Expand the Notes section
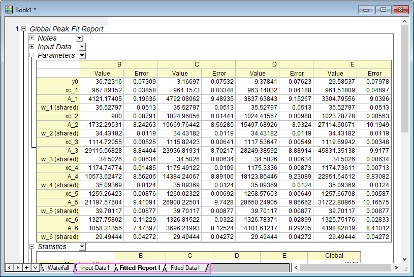This screenshot has width=414, height=277. 32,38
